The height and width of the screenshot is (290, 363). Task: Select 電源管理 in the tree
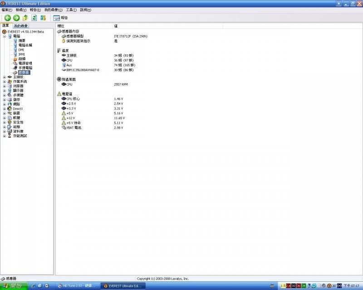(x=25, y=63)
